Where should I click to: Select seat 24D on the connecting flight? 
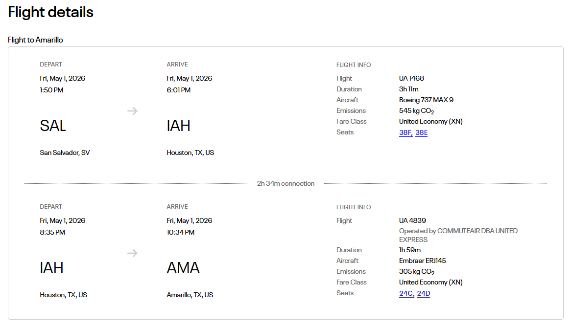click(x=423, y=293)
